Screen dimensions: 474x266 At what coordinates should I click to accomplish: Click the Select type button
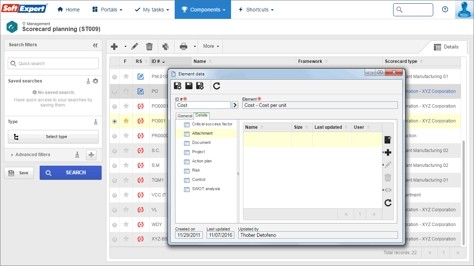[53, 137]
